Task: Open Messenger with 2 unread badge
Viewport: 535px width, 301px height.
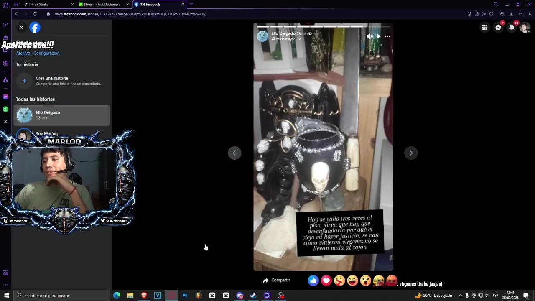Action: [498, 28]
